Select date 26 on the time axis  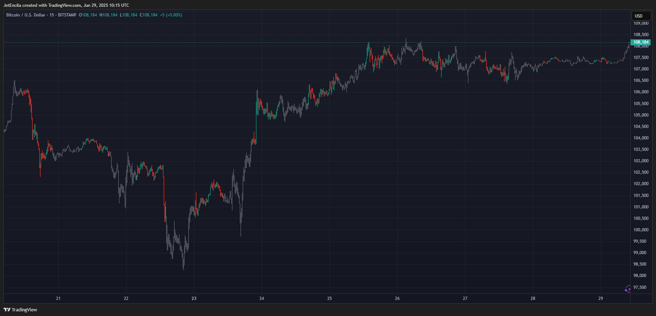click(397, 298)
